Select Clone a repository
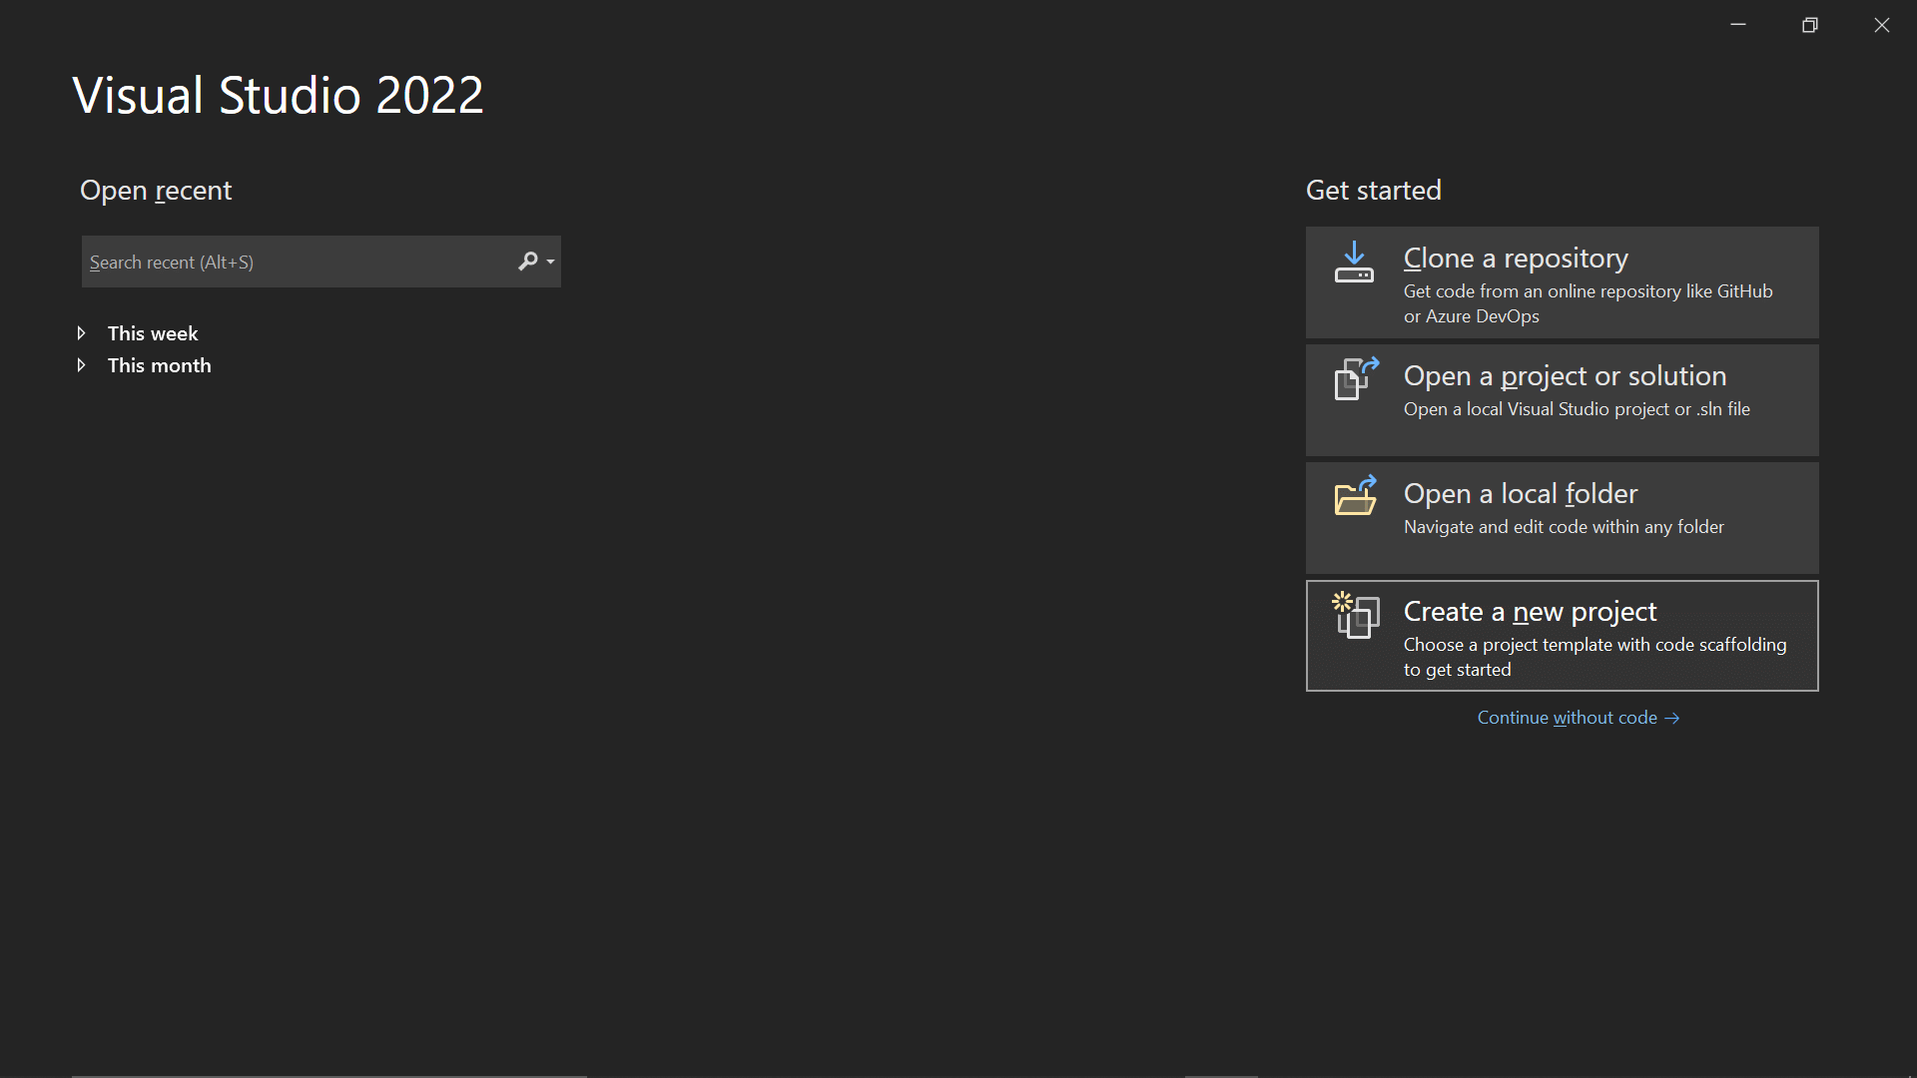1917x1078 pixels. point(1562,282)
